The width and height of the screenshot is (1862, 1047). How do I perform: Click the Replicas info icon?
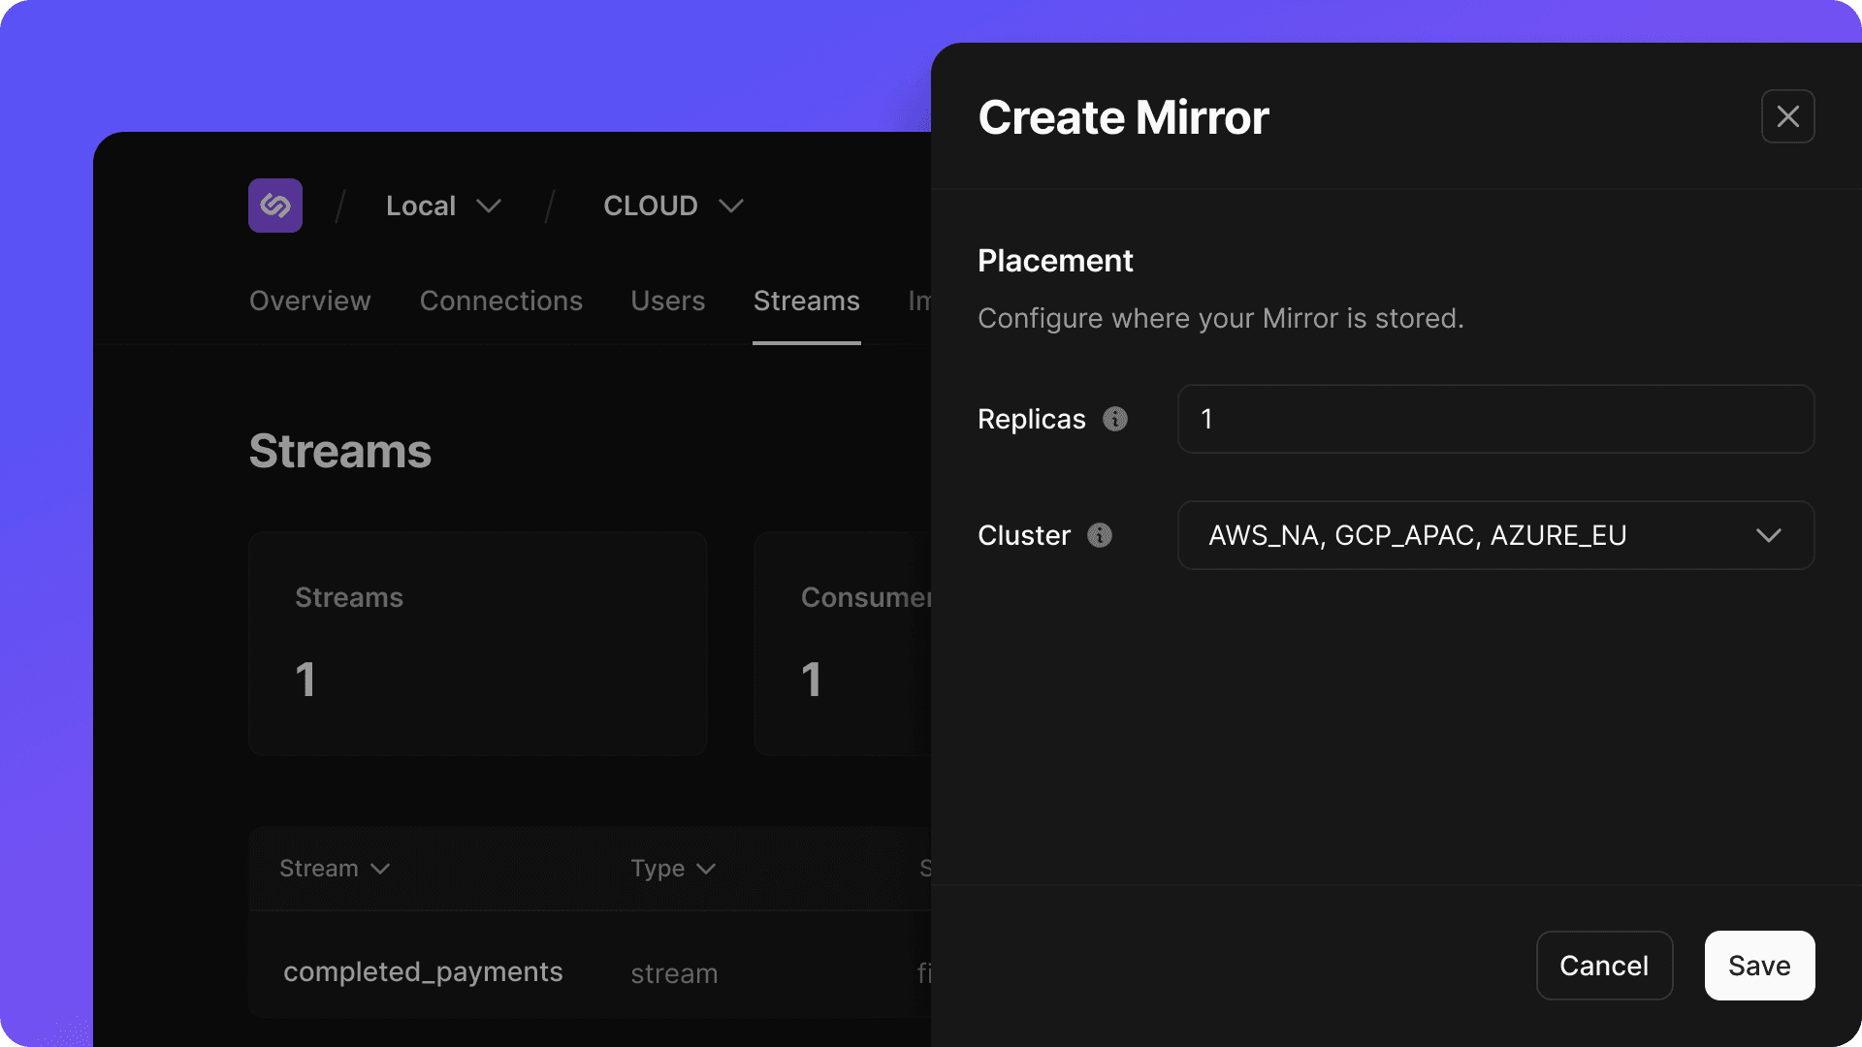tap(1115, 419)
